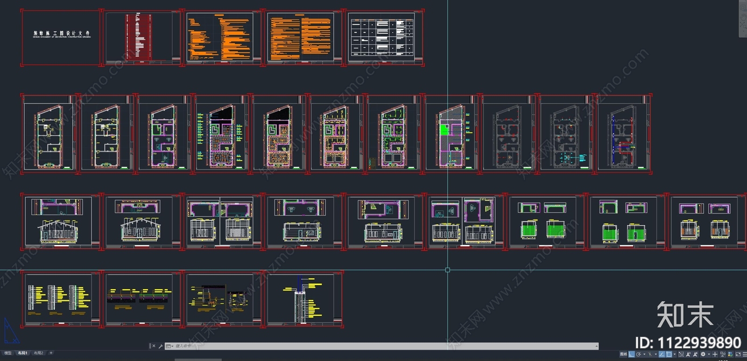Open status bar customization menu
The height and width of the screenshot is (361, 747).
[x=745, y=354]
